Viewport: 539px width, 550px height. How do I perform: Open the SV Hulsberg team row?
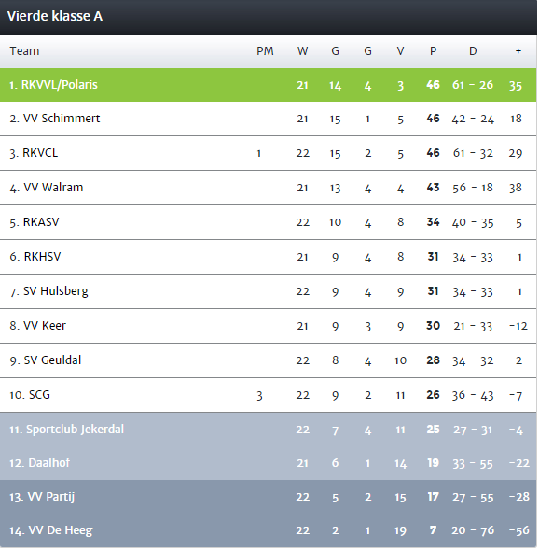click(x=269, y=291)
